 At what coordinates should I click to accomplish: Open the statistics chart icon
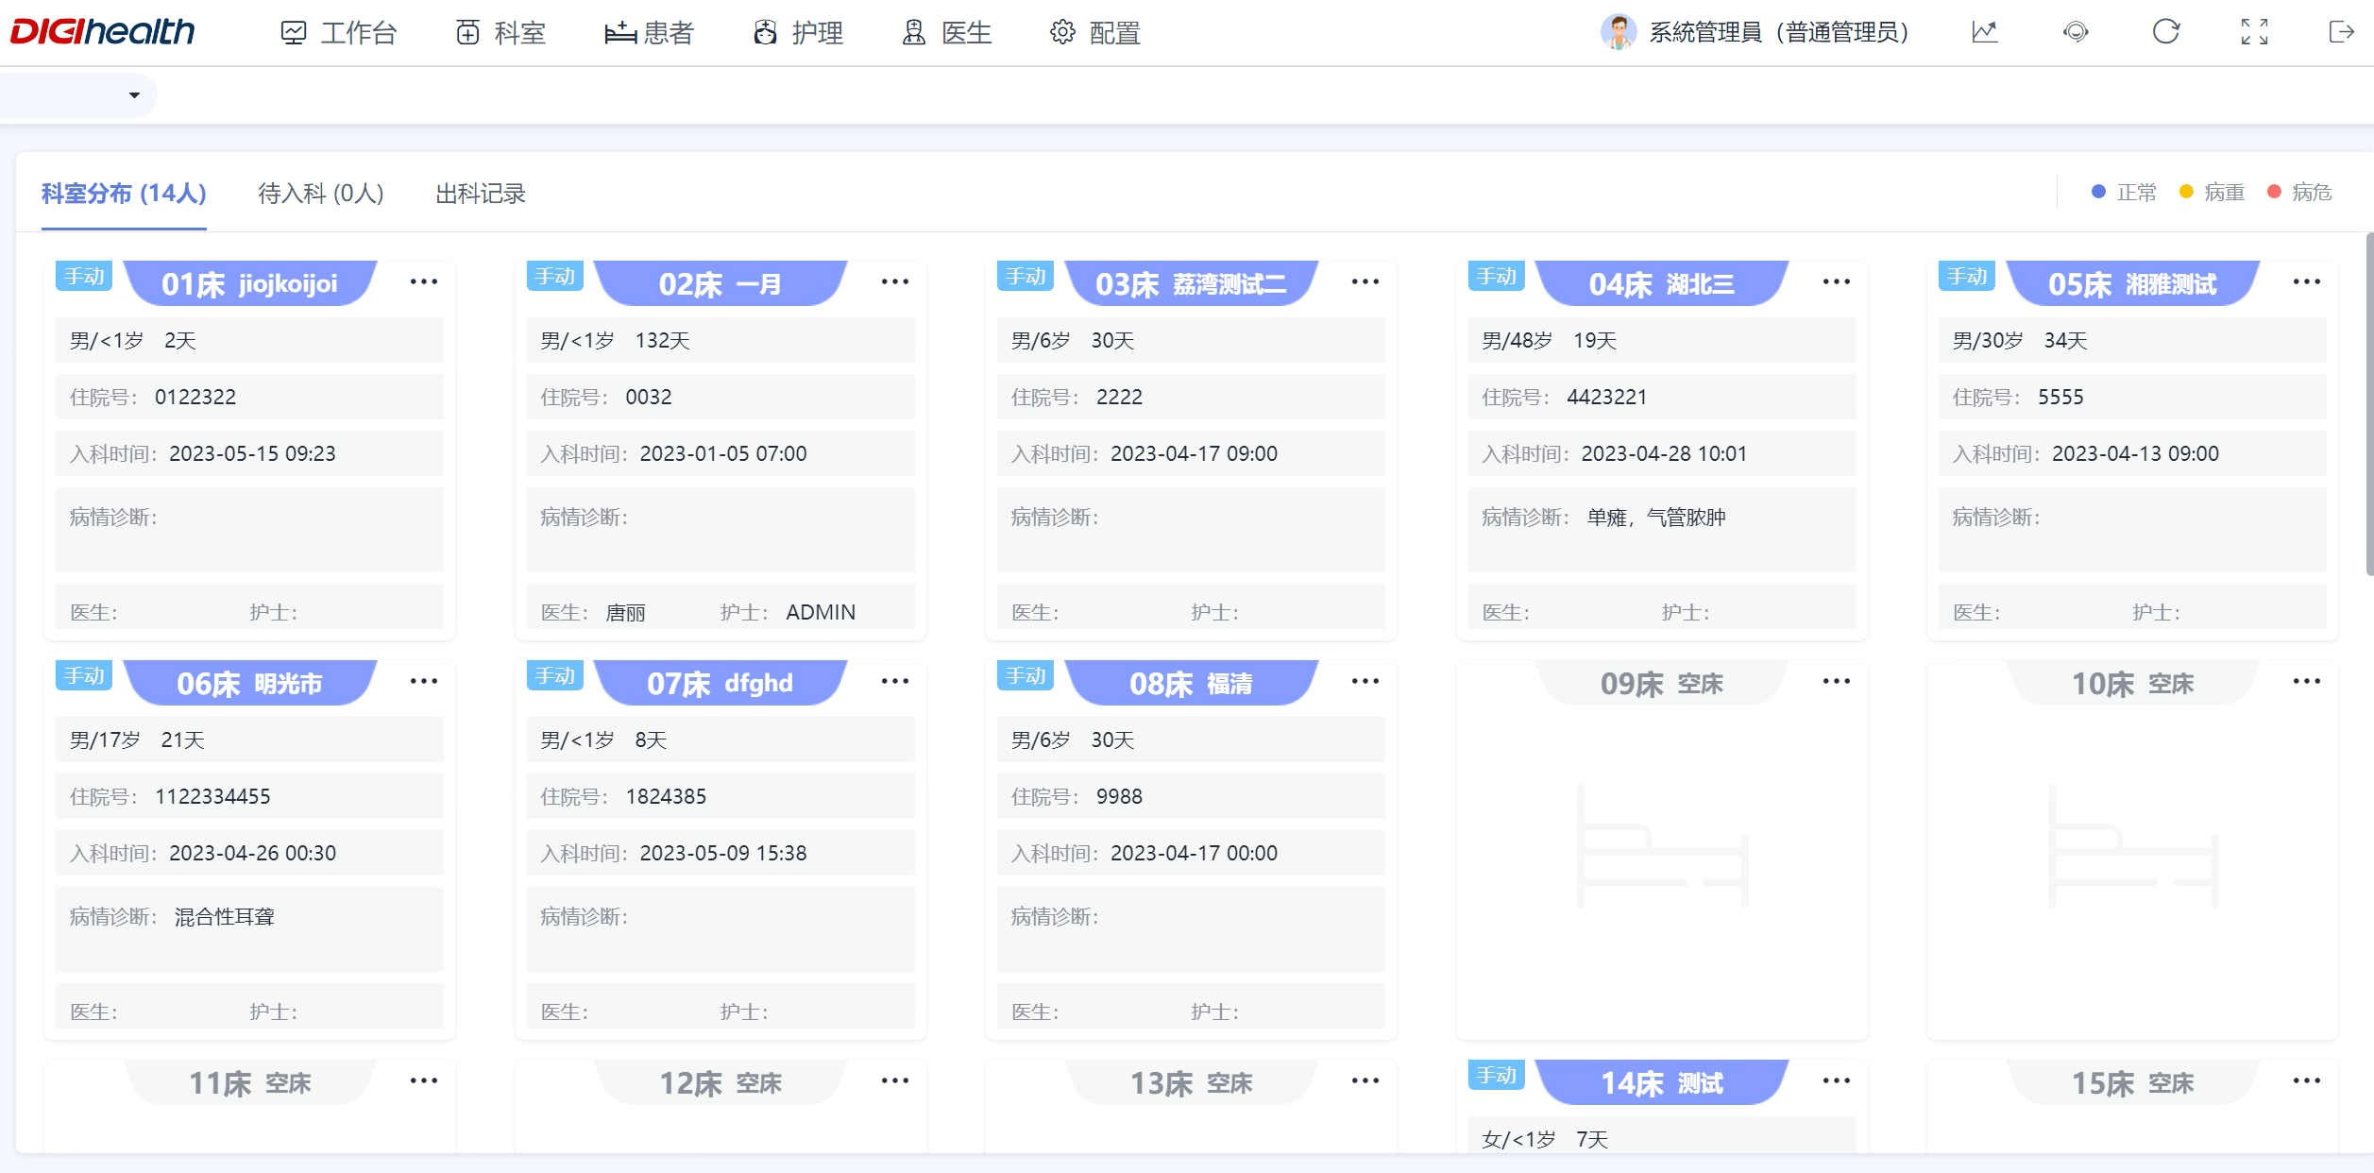pos(1985,32)
